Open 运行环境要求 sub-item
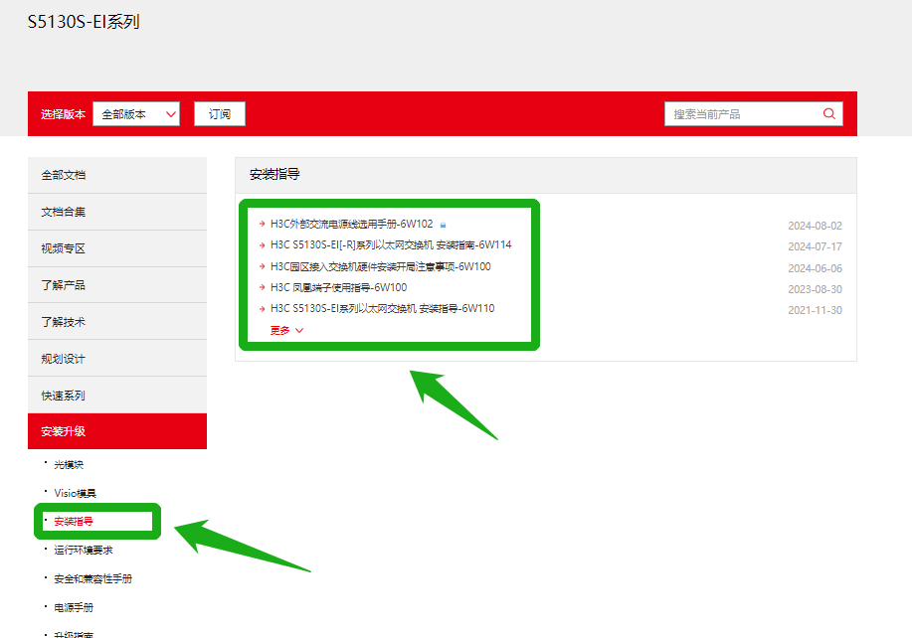912x638 pixels. click(84, 550)
